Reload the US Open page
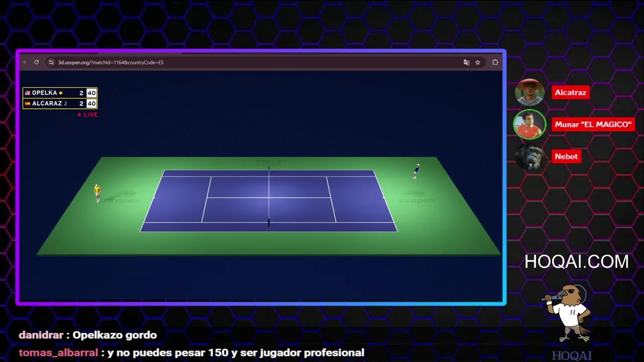Screen dimensions: 644x362 tap(36, 62)
